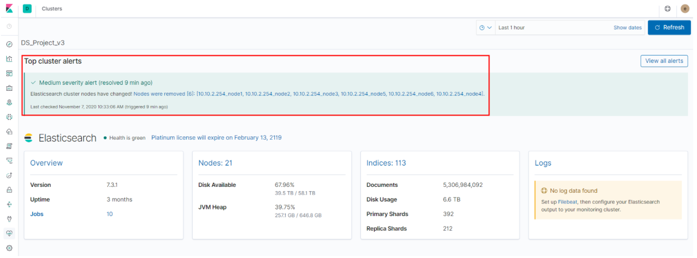Click the Elasticsearch section title
Viewport: 697px width, 258px height.
coord(67,138)
